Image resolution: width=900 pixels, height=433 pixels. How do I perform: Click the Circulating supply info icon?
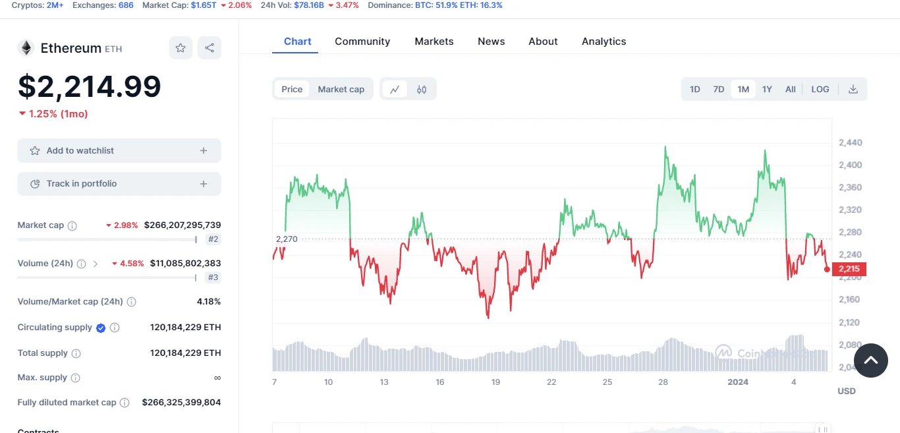click(x=115, y=328)
